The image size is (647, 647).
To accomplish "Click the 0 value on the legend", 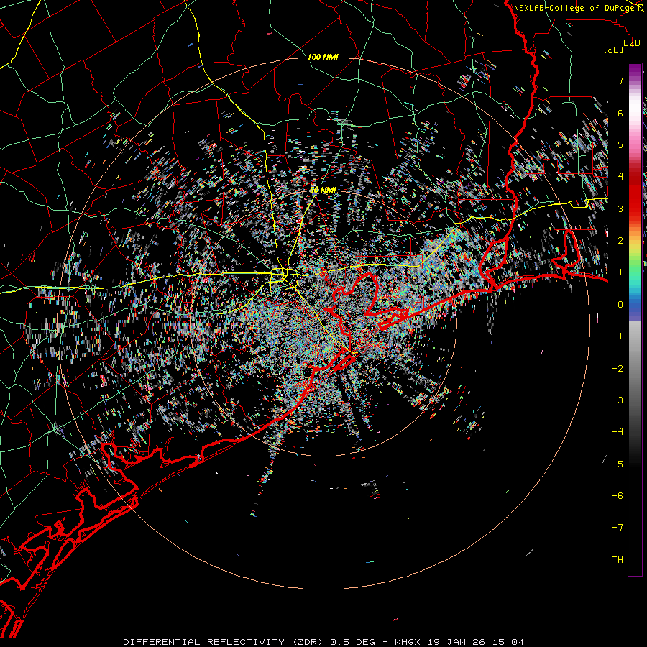I will click(x=620, y=305).
